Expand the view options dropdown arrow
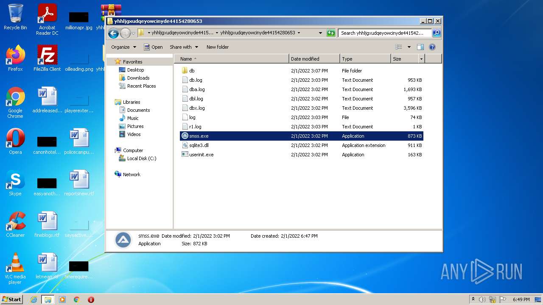 tap(409, 47)
